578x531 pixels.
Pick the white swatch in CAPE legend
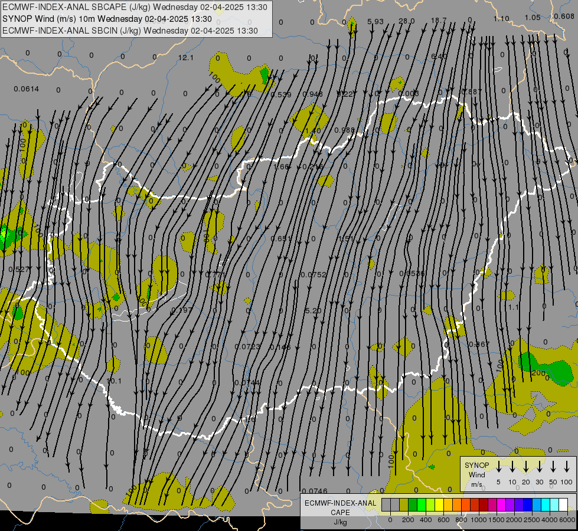[x=563, y=504]
